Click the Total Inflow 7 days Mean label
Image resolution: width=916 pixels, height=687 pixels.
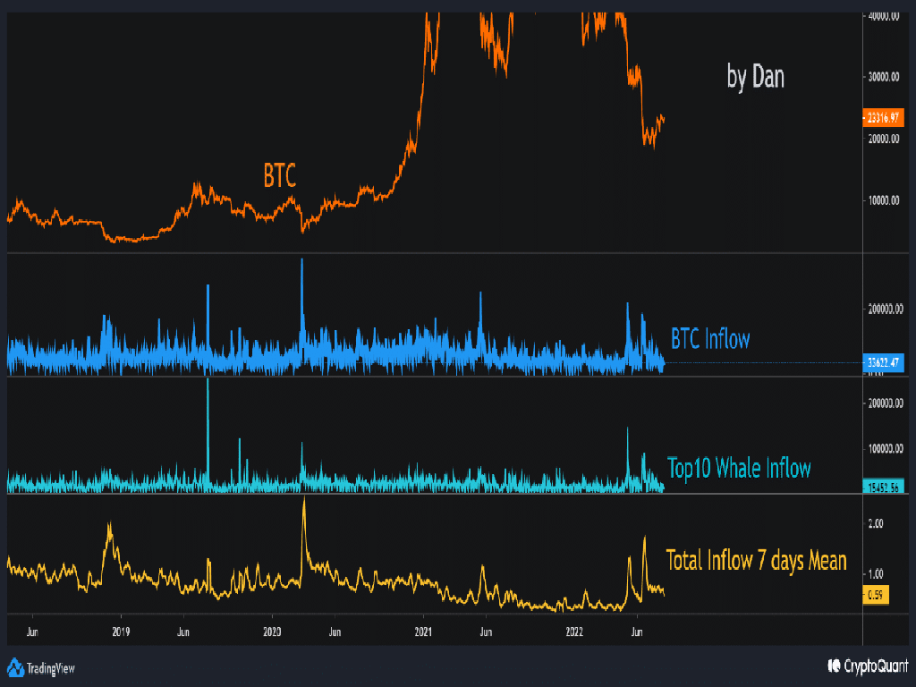(756, 561)
